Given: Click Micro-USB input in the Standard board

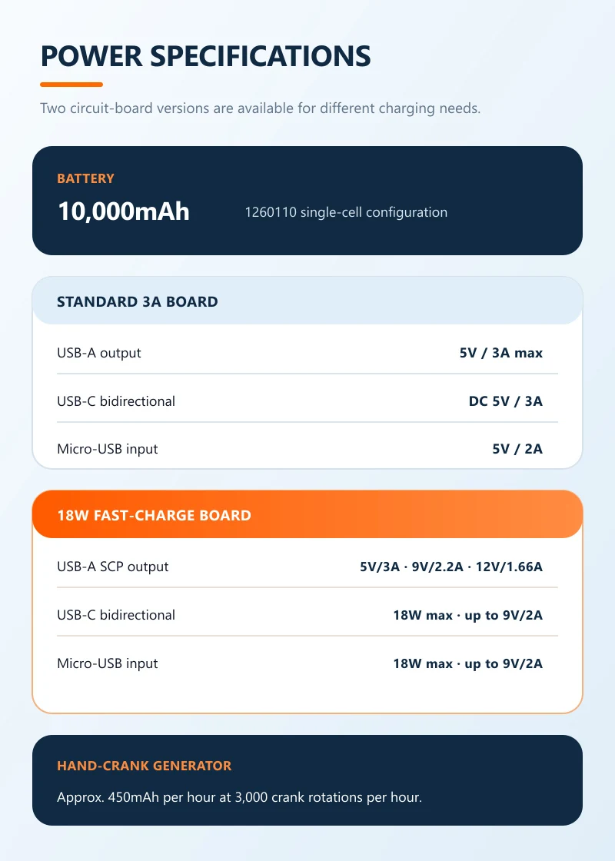Looking at the screenshot, I should point(107,449).
